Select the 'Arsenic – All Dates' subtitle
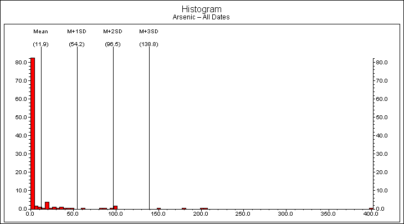 pos(202,17)
